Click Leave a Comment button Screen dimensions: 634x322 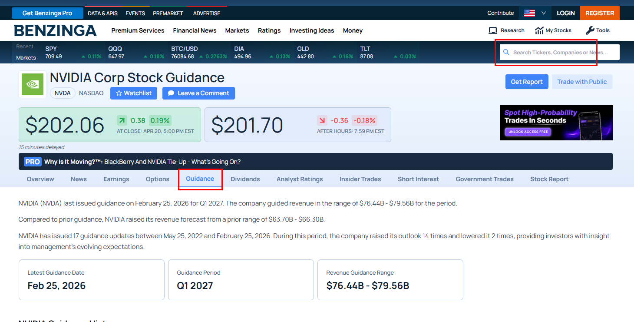[x=198, y=93]
